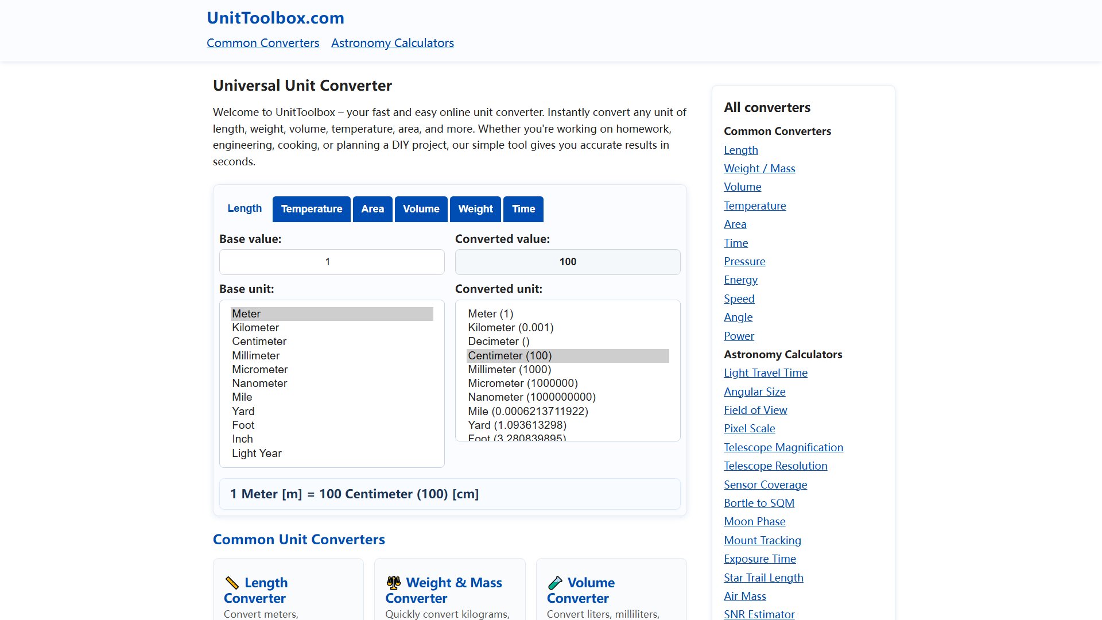Open the Pixel Scale calculator link

tap(750, 429)
